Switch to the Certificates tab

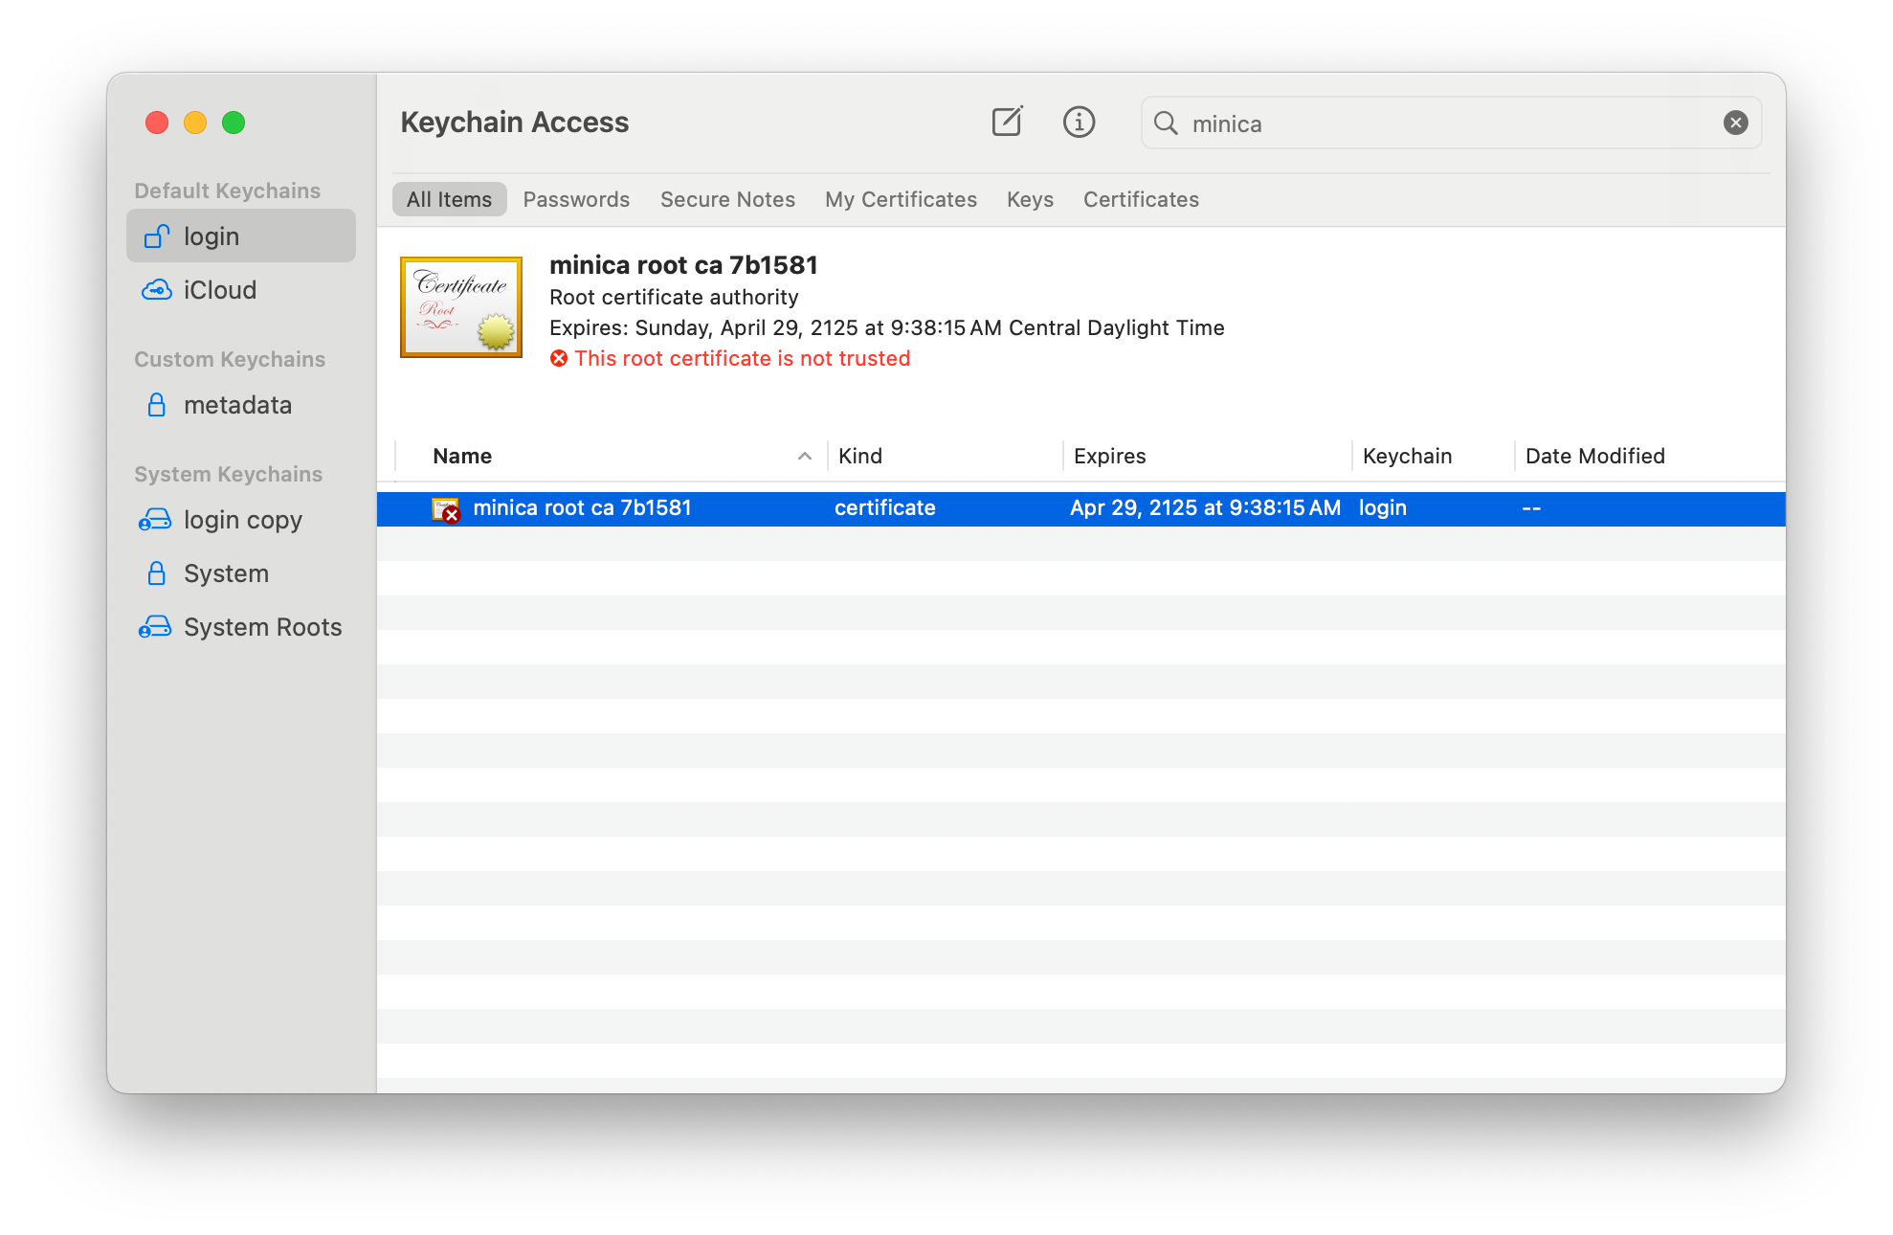pos(1141,199)
